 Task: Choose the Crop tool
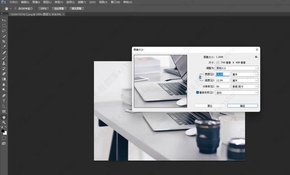tap(4, 41)
